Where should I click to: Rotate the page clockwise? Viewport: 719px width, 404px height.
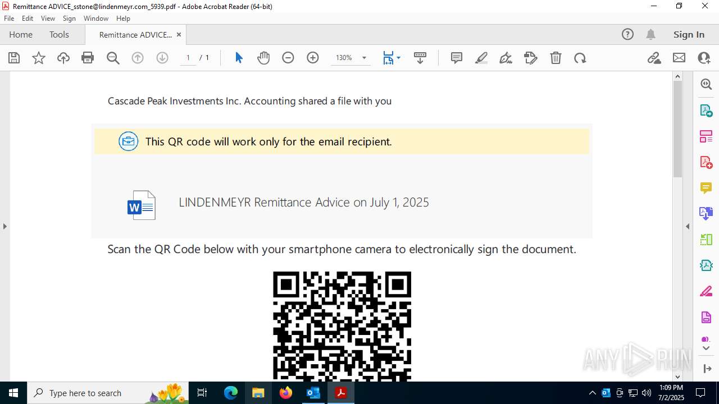tap(580, 58)
